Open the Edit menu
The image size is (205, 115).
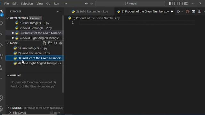click(x=15, y=4)
